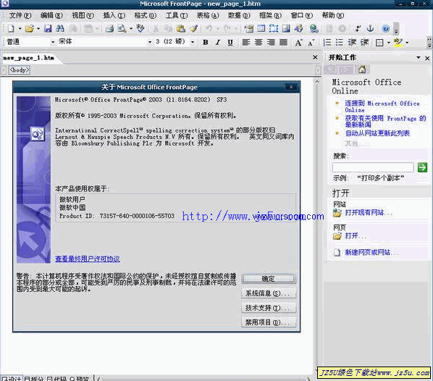Apply the yellow highlight color swatch
Viewport: 433px width, 381px height.
[x=398, y=42]
